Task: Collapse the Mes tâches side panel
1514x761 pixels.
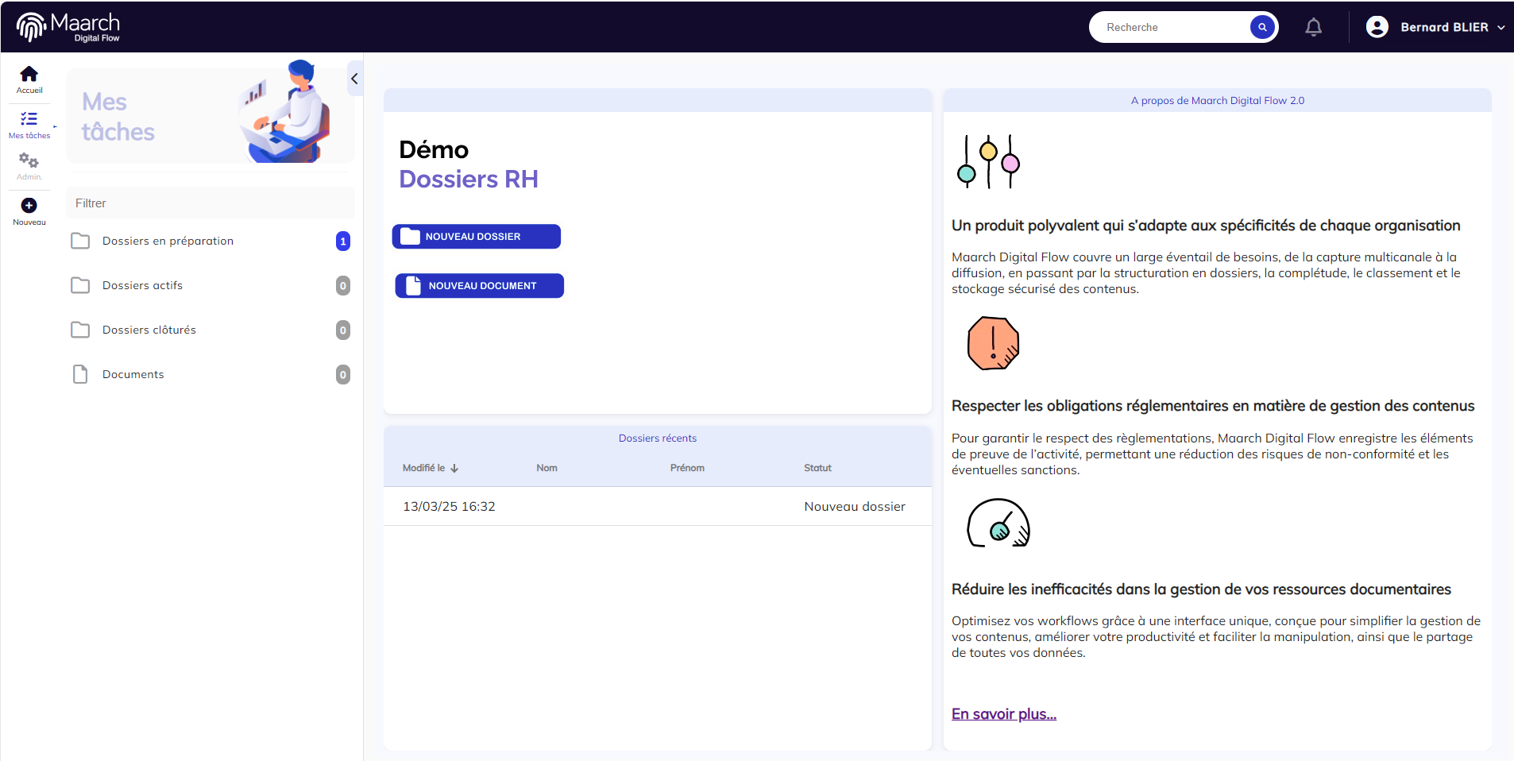Action: 354,79
